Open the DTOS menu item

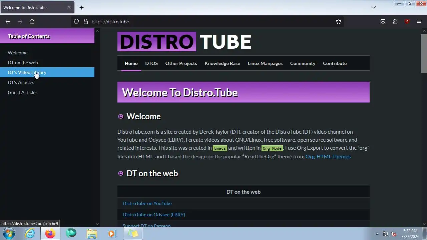point(151,63)
